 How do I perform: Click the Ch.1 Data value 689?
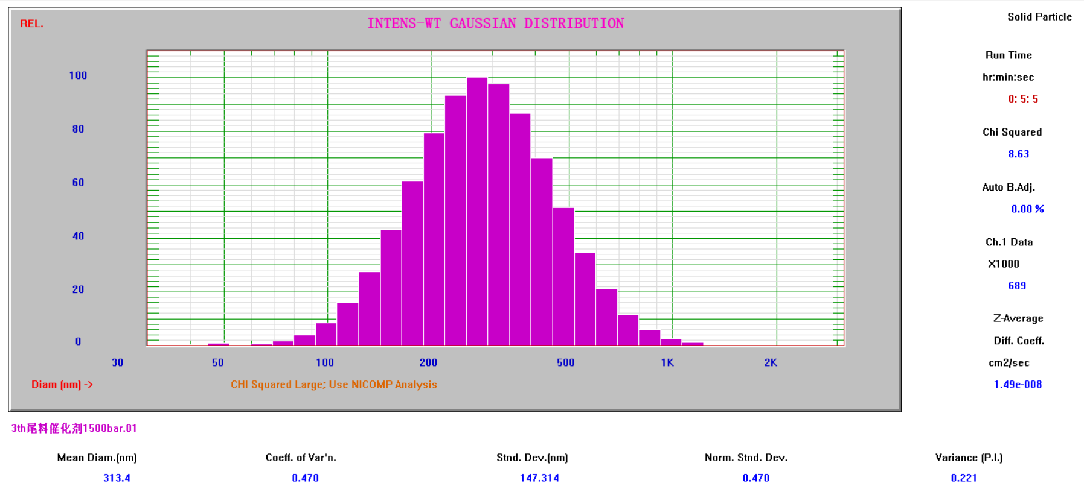[1016, 286]
